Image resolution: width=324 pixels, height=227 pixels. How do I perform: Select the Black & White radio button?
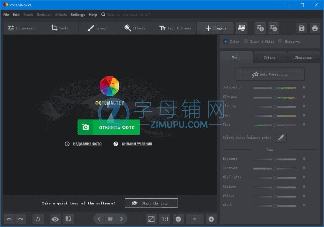[246, 41]
